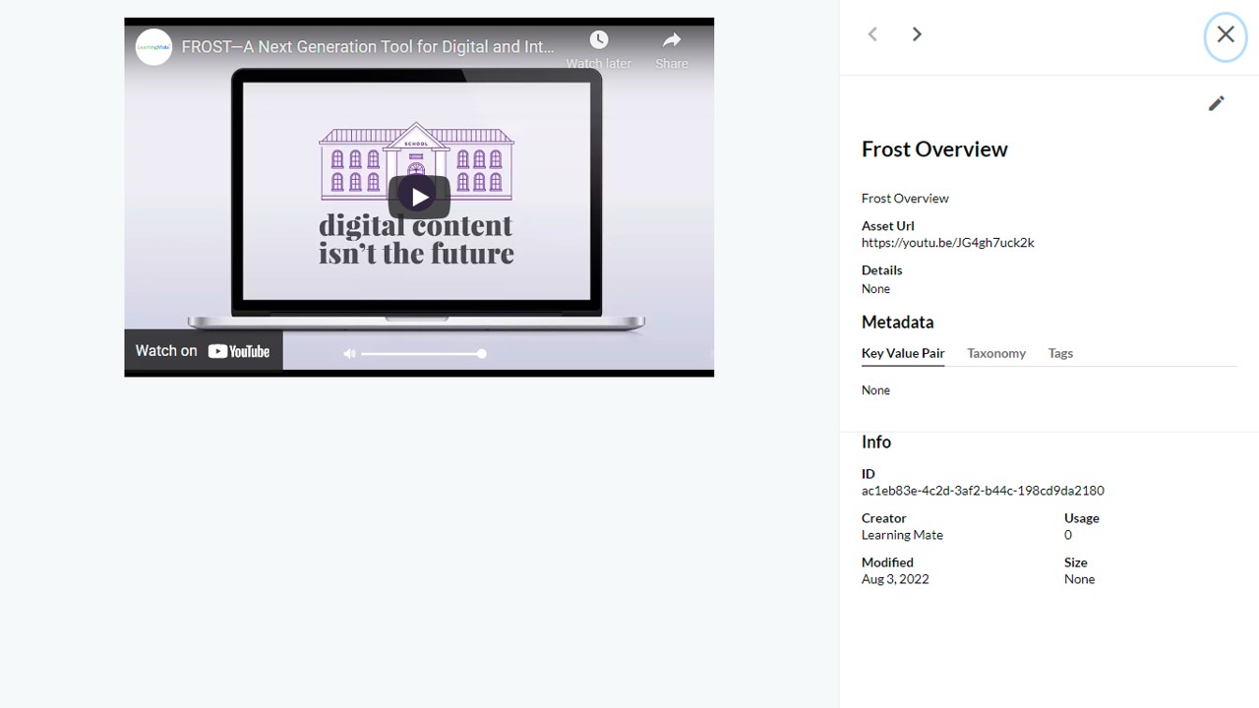Go to previous asset with left chevron
The image size is (1259, 708).
[x=872, y=34]
